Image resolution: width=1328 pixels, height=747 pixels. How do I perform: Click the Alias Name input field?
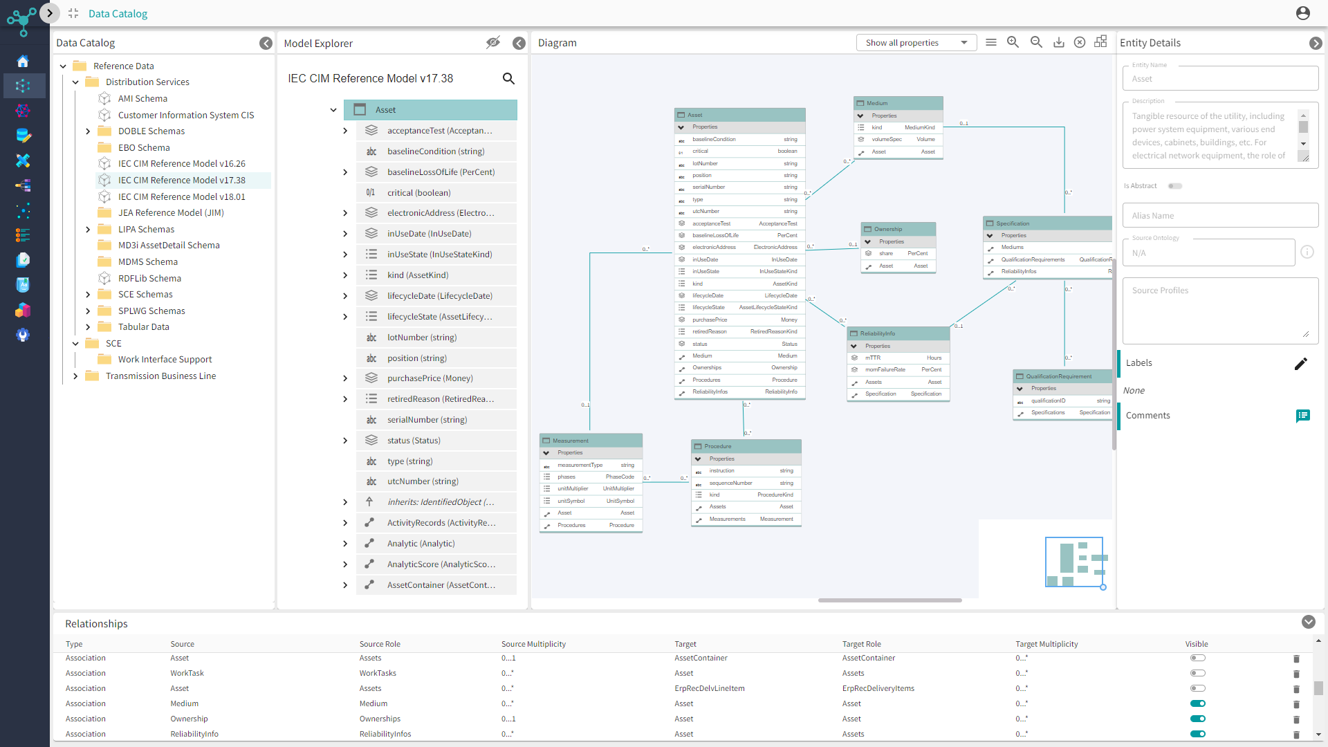pos(1219,216)
